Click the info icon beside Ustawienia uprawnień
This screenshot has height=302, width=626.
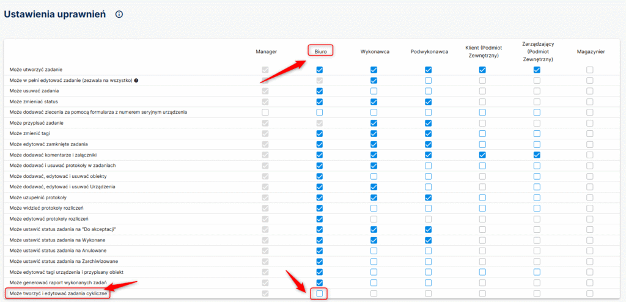pos(119,14)
